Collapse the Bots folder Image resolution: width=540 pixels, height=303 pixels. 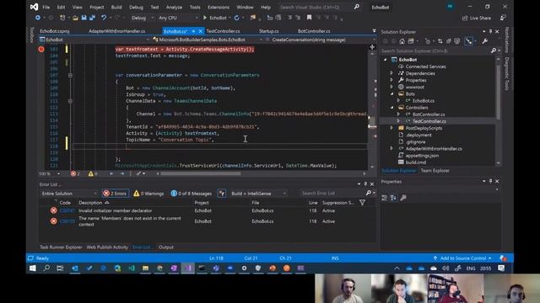(x=391, y=93)
